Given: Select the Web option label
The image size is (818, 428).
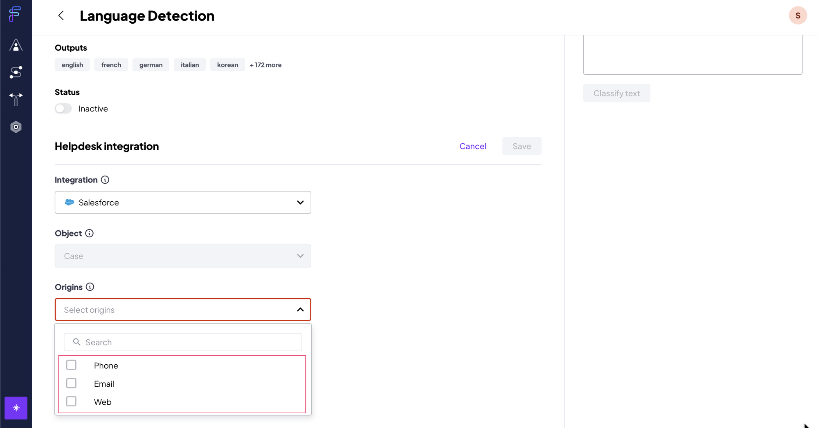Looking at the screenshot, I should click(x=103, y=402).
